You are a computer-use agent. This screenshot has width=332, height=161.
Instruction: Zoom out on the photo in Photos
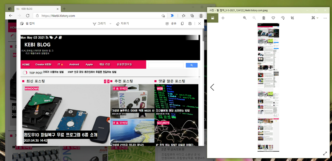coord(254,18)
